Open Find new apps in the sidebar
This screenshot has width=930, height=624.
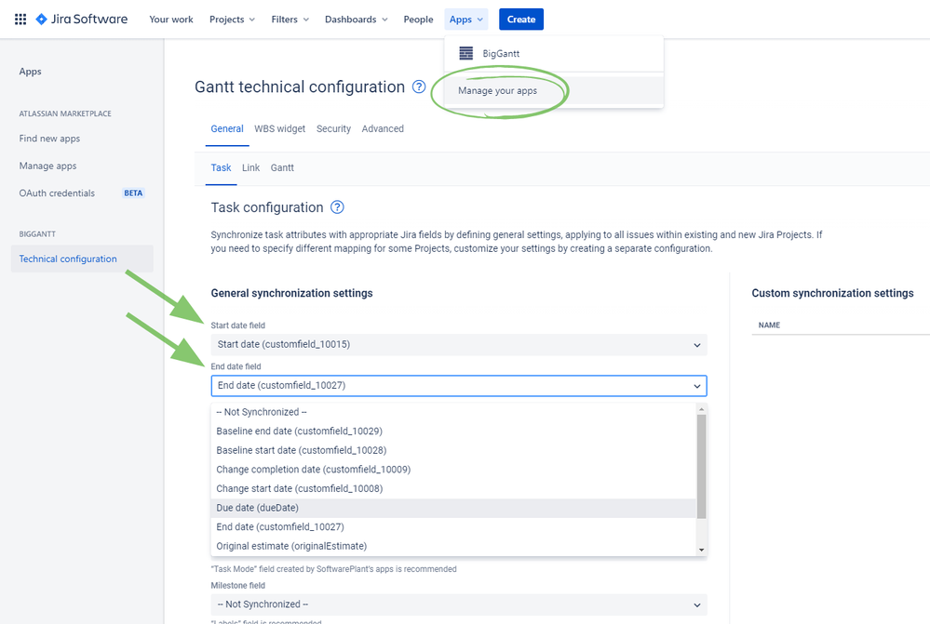pos(49,138)
